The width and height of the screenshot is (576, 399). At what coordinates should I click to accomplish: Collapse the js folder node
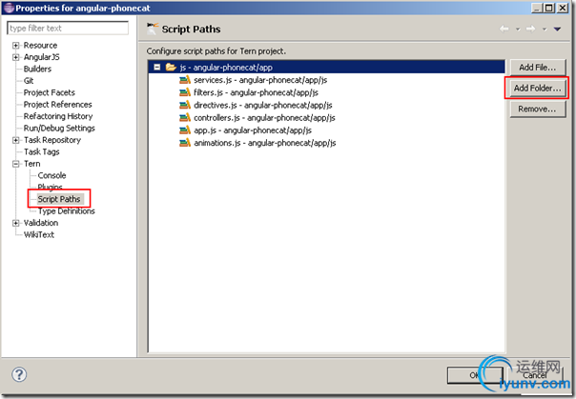click(157, 67)
